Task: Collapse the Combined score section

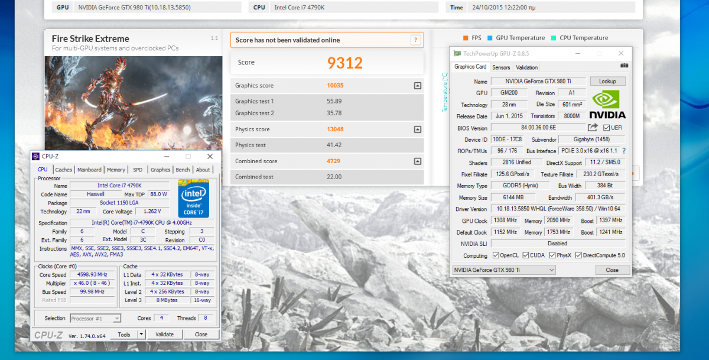Action: [x=418, y=161]
